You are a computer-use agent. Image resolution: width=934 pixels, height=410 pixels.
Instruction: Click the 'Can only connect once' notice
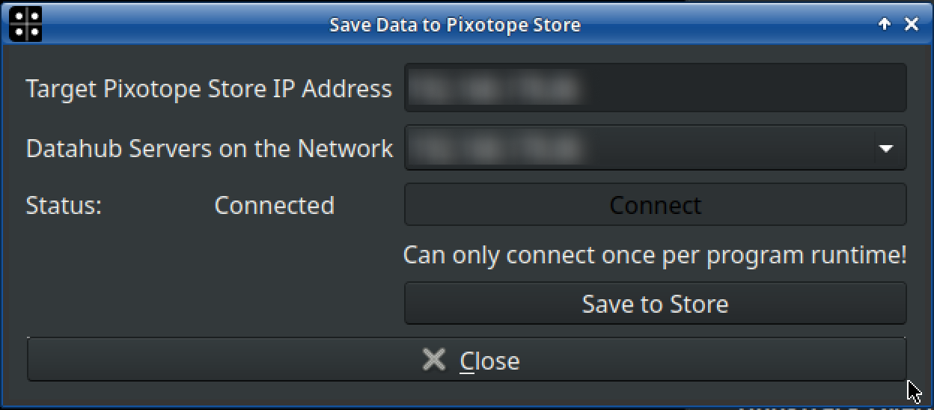coord(655,255)
